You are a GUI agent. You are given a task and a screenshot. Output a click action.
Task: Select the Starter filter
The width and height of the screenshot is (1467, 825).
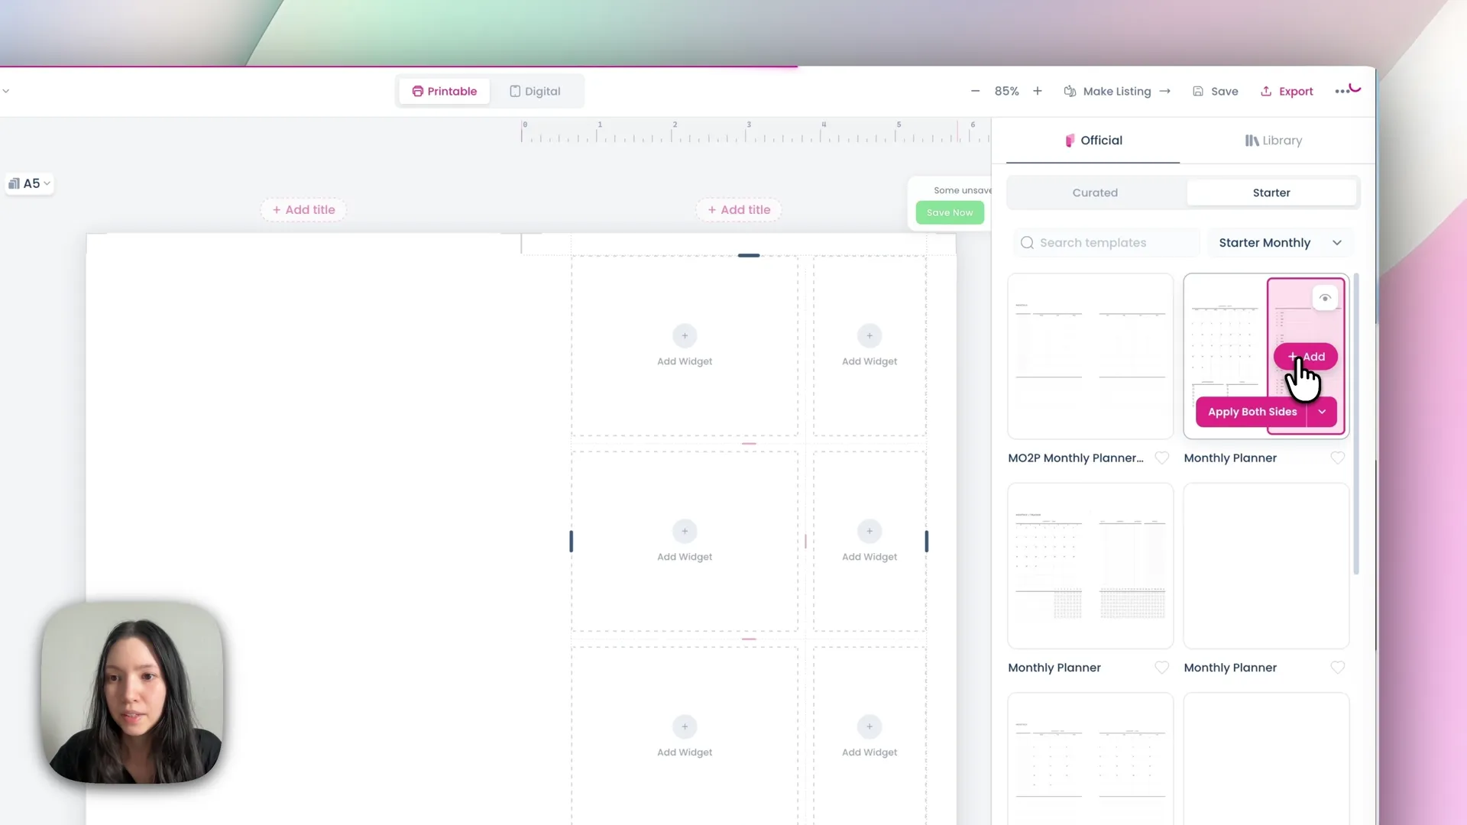[1271, 192]
